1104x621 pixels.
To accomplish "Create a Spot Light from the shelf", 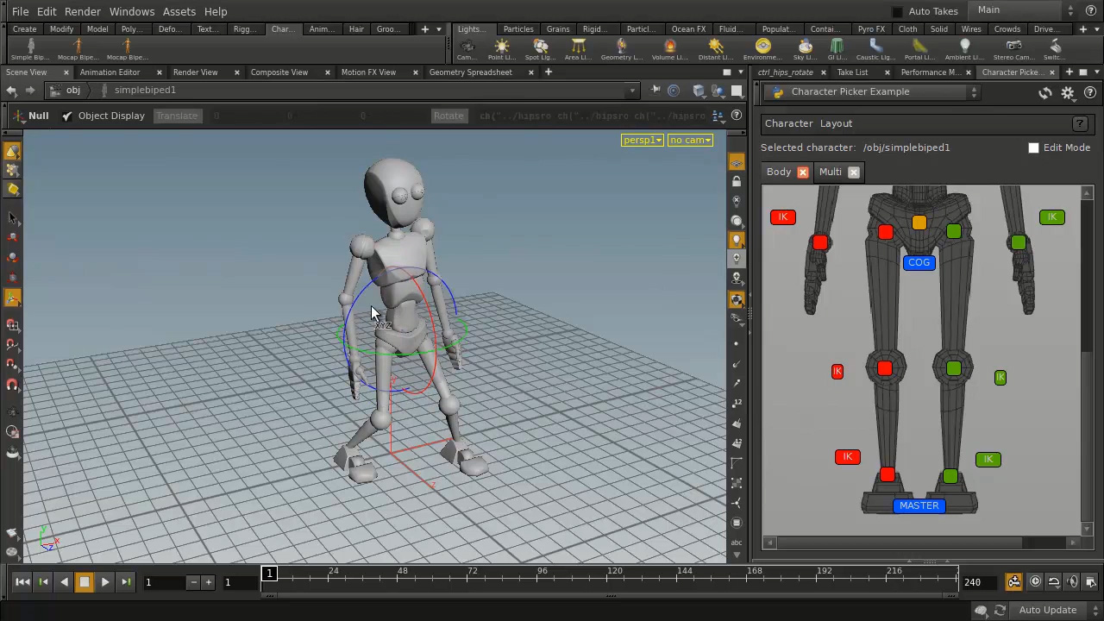I will 538,47.
